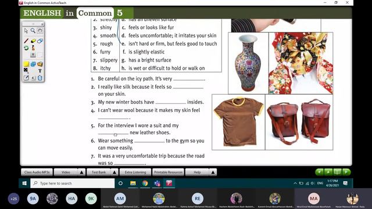The image size is (372, 209).
Task: Open File Explorer from the taskbar
Action: point(133,183)
